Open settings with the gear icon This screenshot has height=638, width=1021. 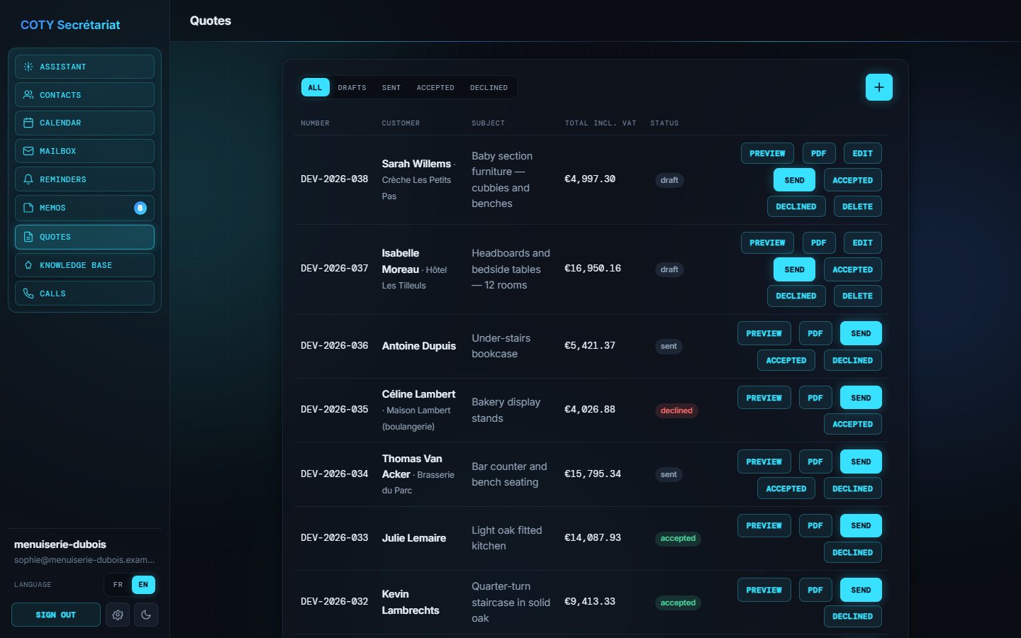118,615
